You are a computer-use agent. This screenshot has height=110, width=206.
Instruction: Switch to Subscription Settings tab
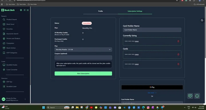135,11
